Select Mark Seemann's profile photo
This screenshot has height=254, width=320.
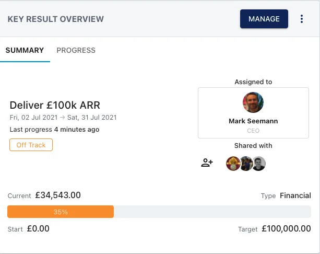253,102
